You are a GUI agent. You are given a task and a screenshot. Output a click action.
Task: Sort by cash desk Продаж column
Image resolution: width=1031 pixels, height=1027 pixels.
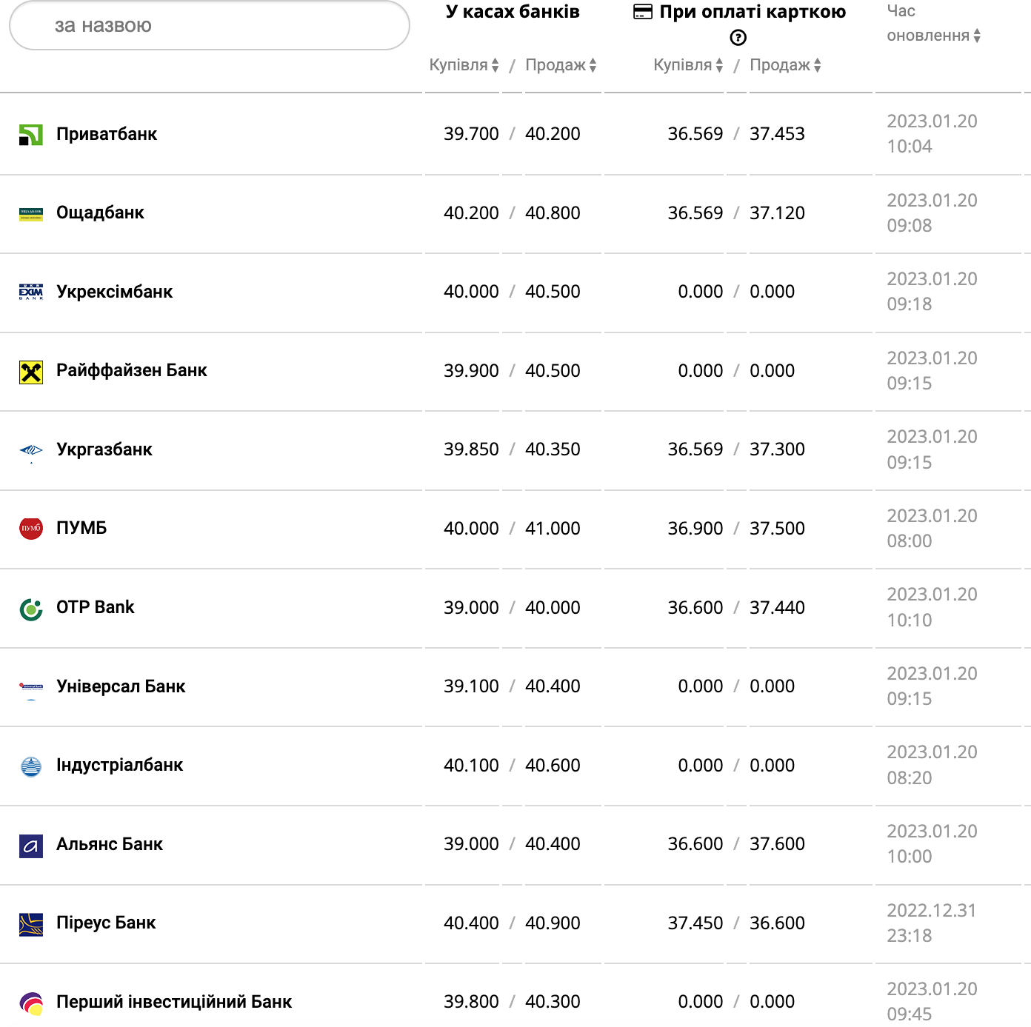coord(561,65)
